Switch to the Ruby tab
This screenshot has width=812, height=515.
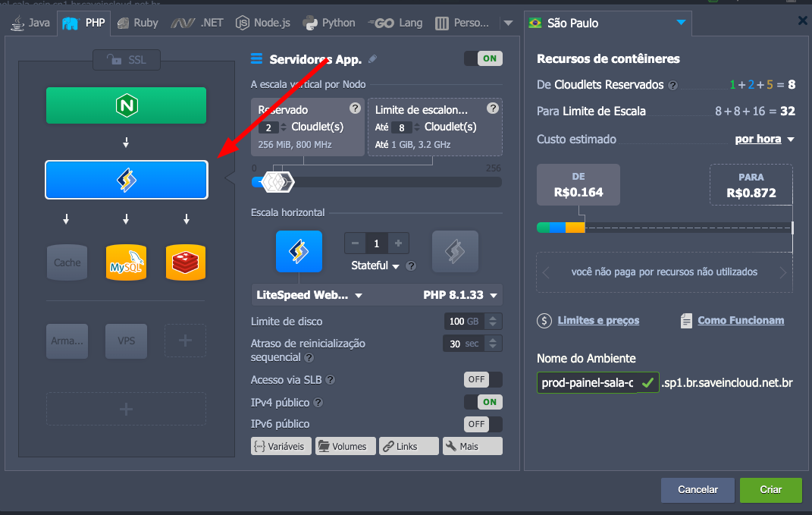tap(137, 23)
